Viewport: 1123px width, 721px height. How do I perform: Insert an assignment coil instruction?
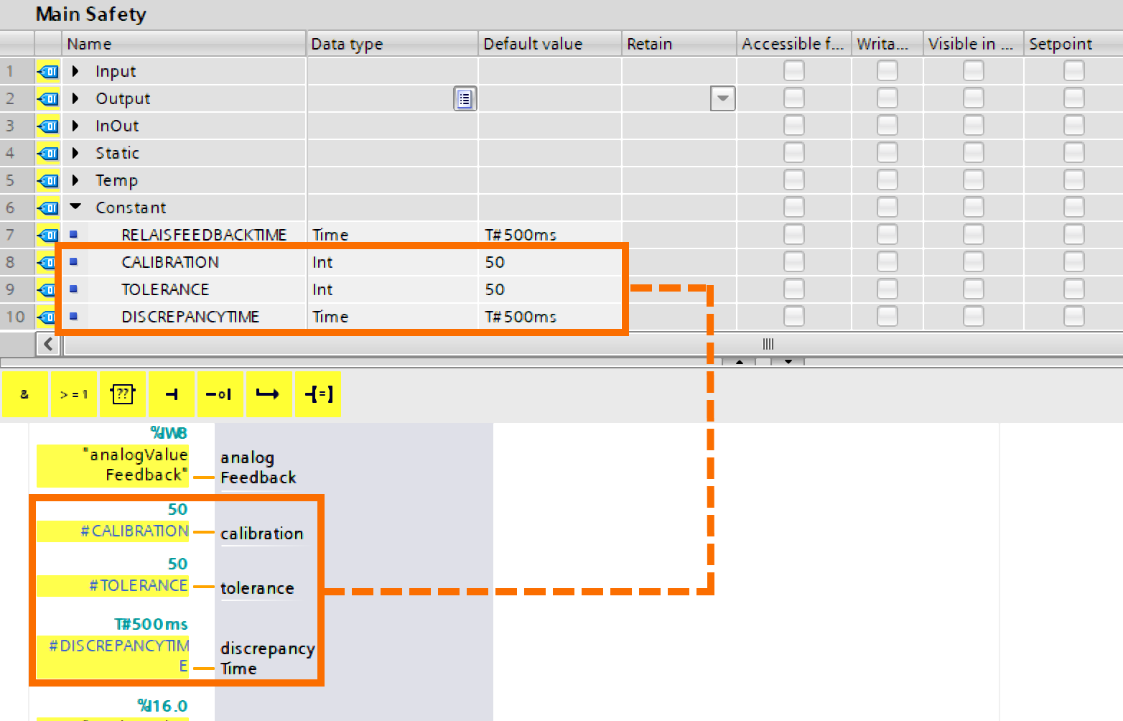coord(318,394)
